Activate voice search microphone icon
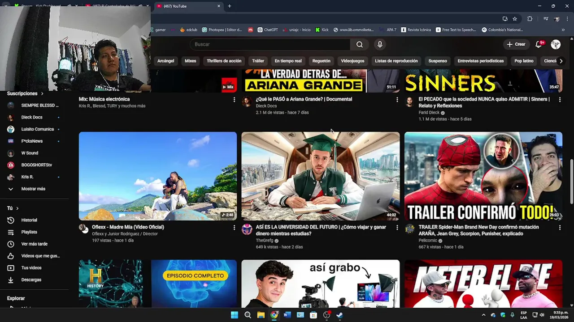574x322 pixels. [x=380, y=44]
